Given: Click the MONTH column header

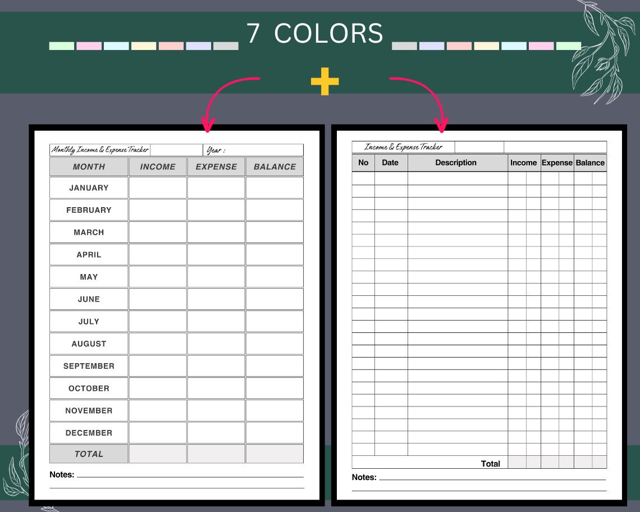Looking at the screenshot, I should (89, 167).
